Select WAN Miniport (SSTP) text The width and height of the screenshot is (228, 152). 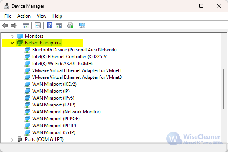[54, 132]
